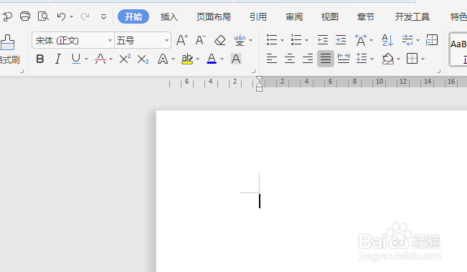Toggle superscript formatting
The height and width of the screenshot is (272, 467).
click(x=125, y=59)
